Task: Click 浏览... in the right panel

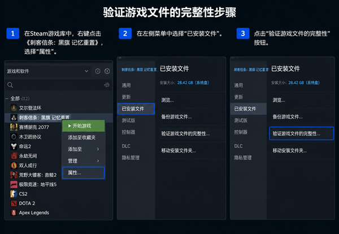Action: coord(279,100)
